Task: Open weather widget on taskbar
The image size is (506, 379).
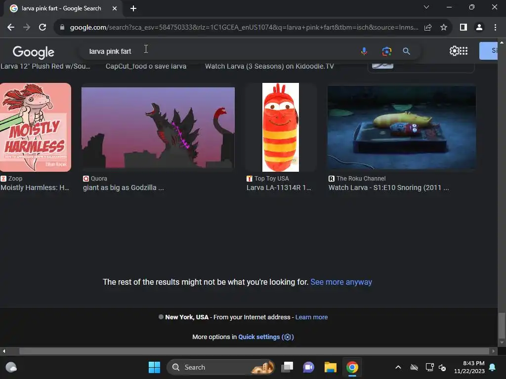Action: pos(11,367)
